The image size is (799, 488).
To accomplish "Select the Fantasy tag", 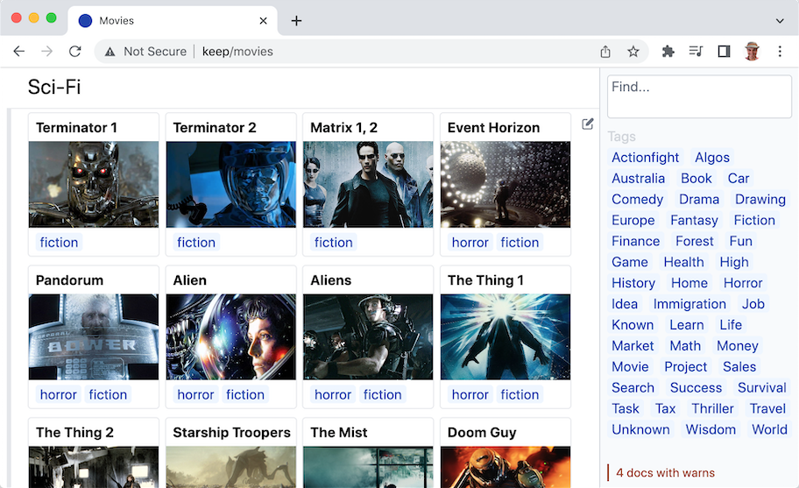I will [x=694, y=220].
